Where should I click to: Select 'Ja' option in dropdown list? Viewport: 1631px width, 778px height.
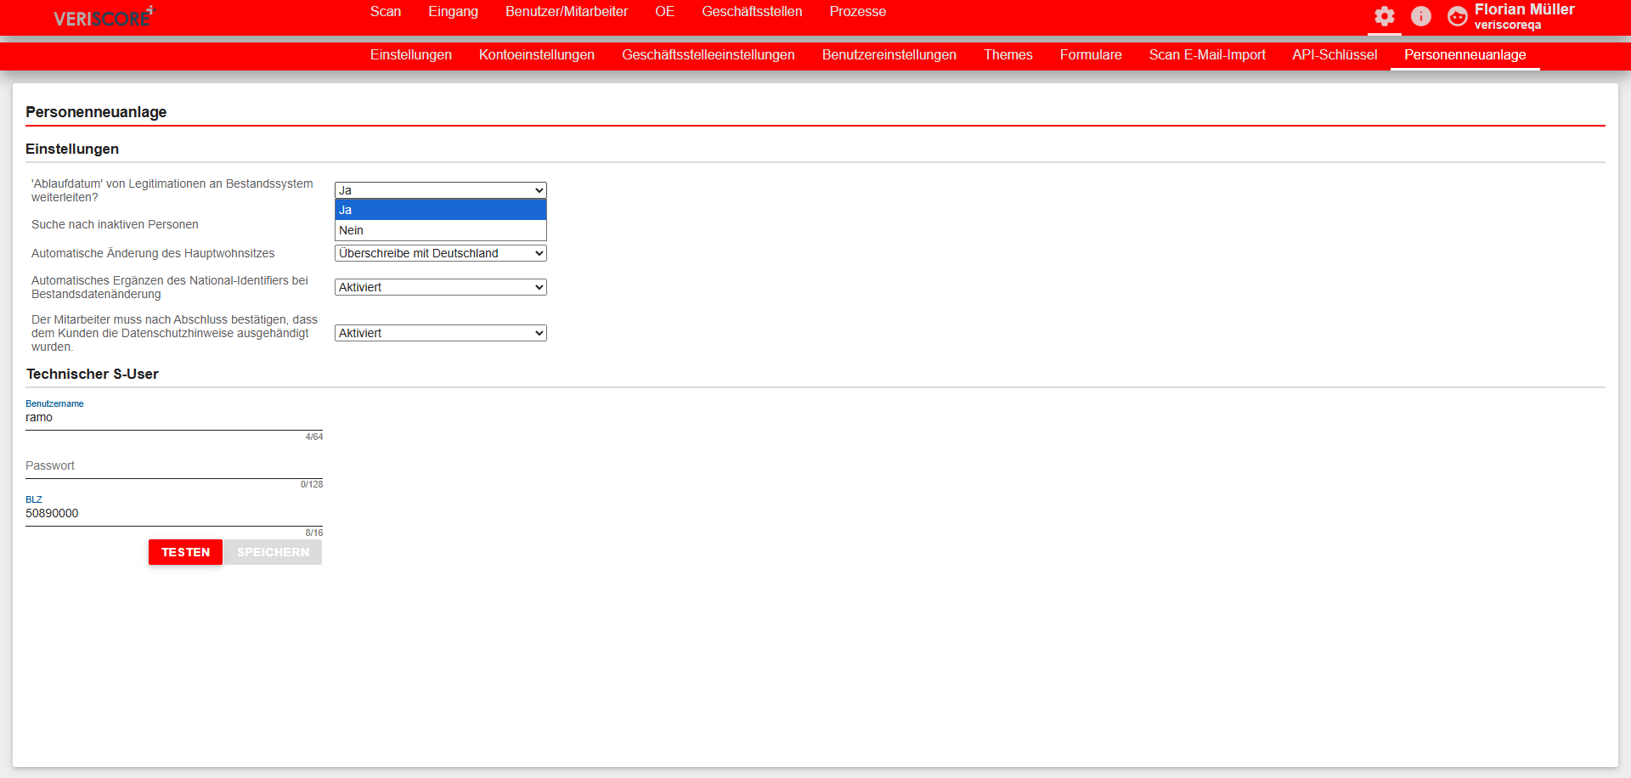coord(440,210)
